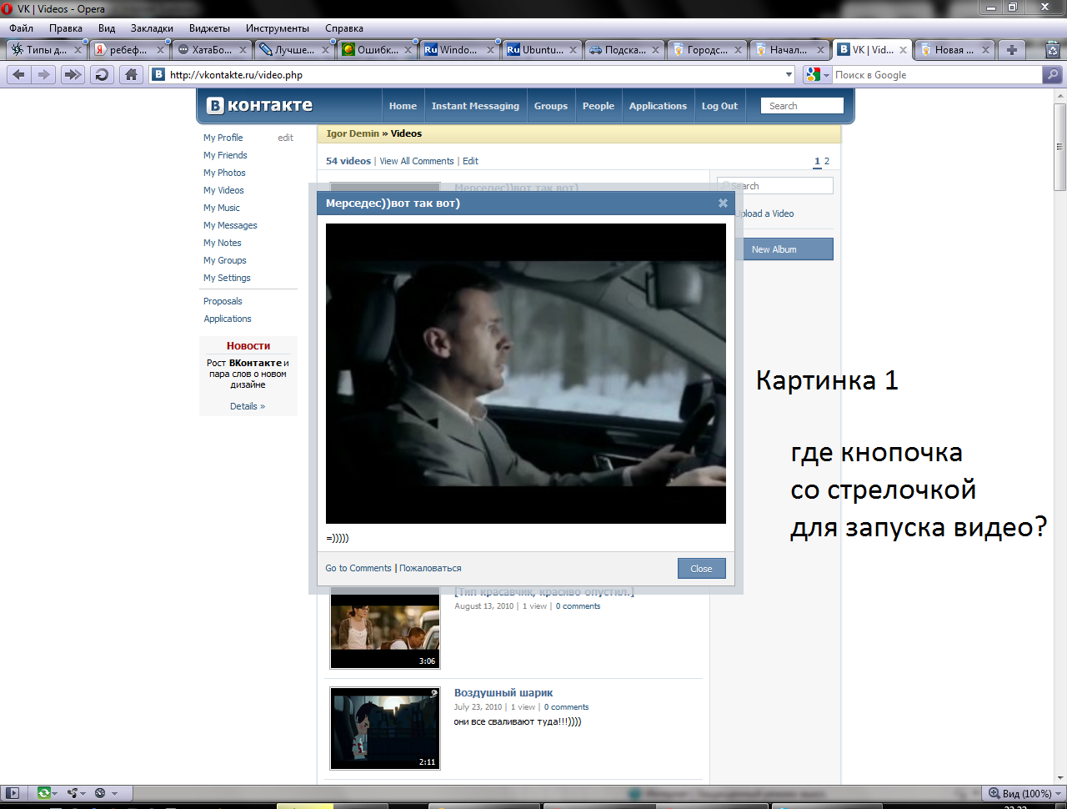Click the Opera Turbo icon in the status bar
The width and height of the screenshot is (1067, 809).
[x=100, y=793]
